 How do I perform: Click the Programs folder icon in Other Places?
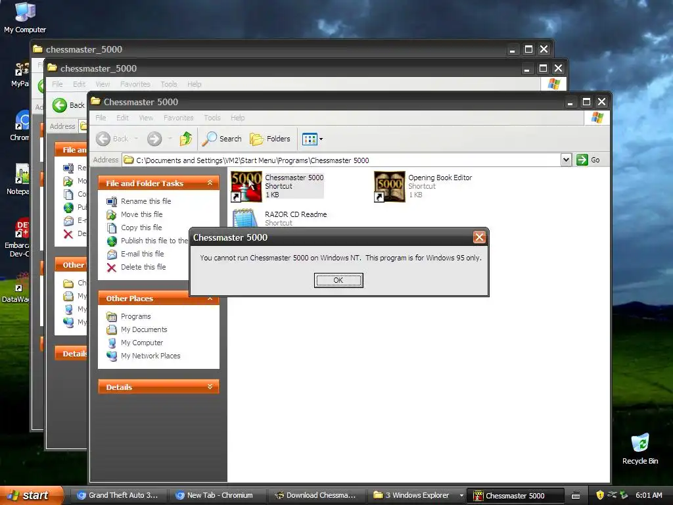pos(112,317)
